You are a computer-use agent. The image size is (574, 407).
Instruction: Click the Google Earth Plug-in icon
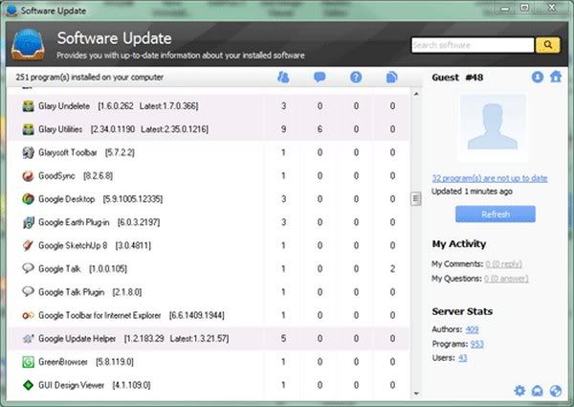(28, 222)
